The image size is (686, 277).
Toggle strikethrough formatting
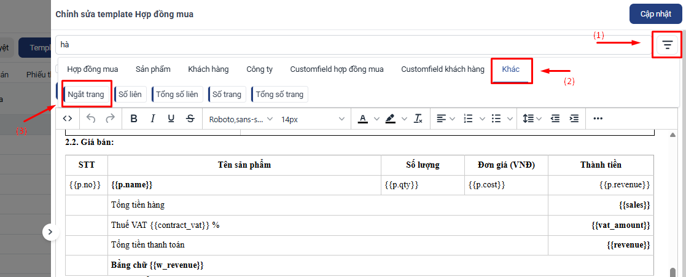(x=190, y=119)
